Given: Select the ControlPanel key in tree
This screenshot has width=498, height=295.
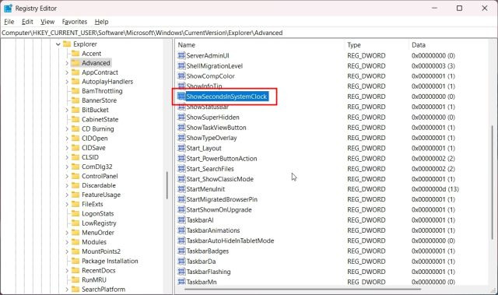Looking at the screenshot, I should 100,176.
